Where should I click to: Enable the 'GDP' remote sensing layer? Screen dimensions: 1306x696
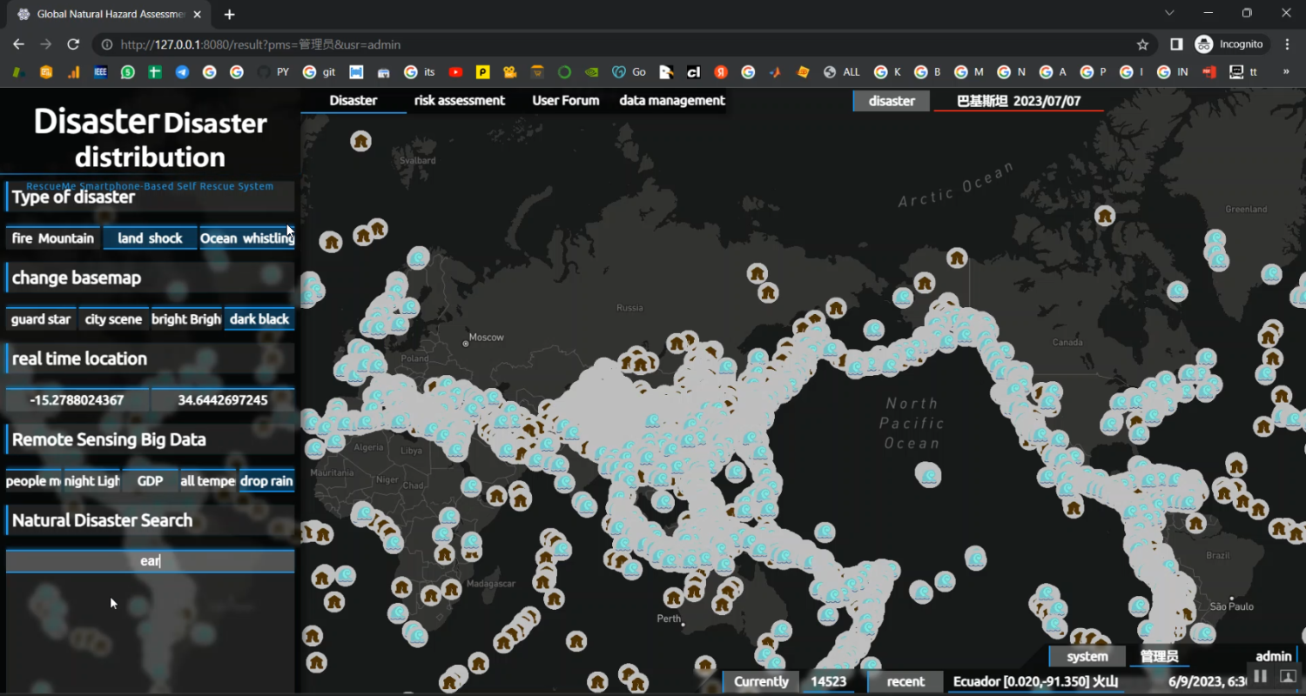(150, 481)
